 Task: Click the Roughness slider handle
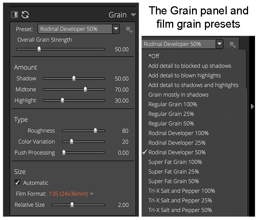pyautogui.click(x=95, y=131)
